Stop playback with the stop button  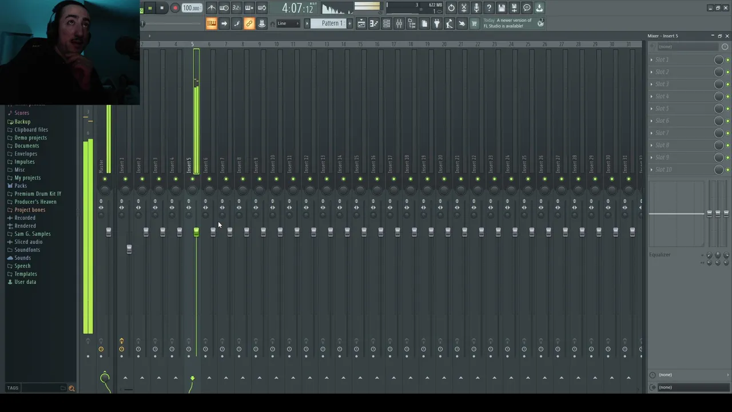[162, 8]
